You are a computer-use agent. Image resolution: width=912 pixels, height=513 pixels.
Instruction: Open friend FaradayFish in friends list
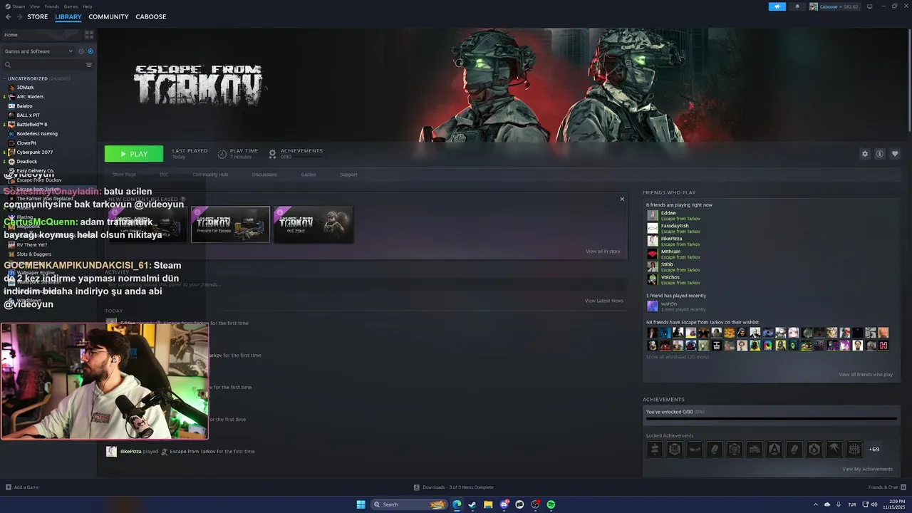(673, 228)
